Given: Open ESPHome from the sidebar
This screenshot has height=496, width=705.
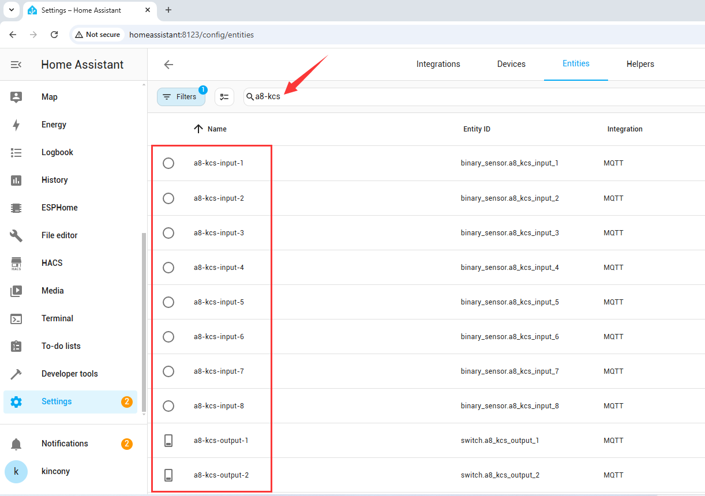Looking at the screenshot, I should tap(59, 208).
